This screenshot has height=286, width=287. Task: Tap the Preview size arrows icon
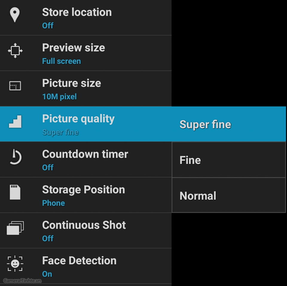(15, 51)
